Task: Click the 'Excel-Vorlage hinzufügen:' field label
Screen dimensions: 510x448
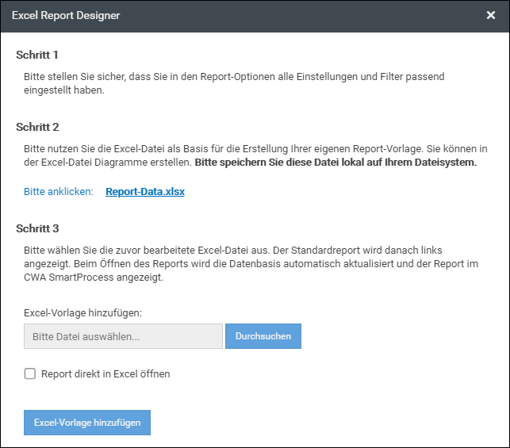Action: point(82,312)
